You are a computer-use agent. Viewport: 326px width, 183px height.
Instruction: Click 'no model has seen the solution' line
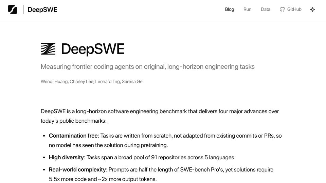(x=108, y=145)
